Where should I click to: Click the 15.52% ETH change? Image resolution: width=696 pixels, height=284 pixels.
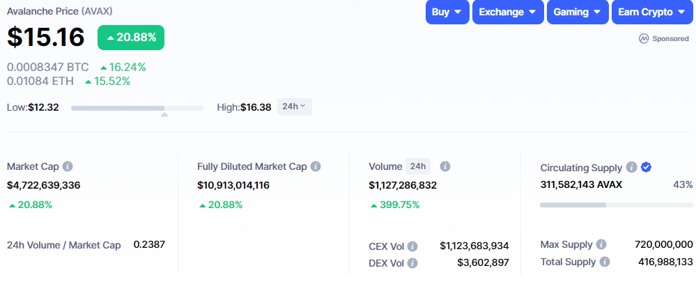(x=108, y=81)
